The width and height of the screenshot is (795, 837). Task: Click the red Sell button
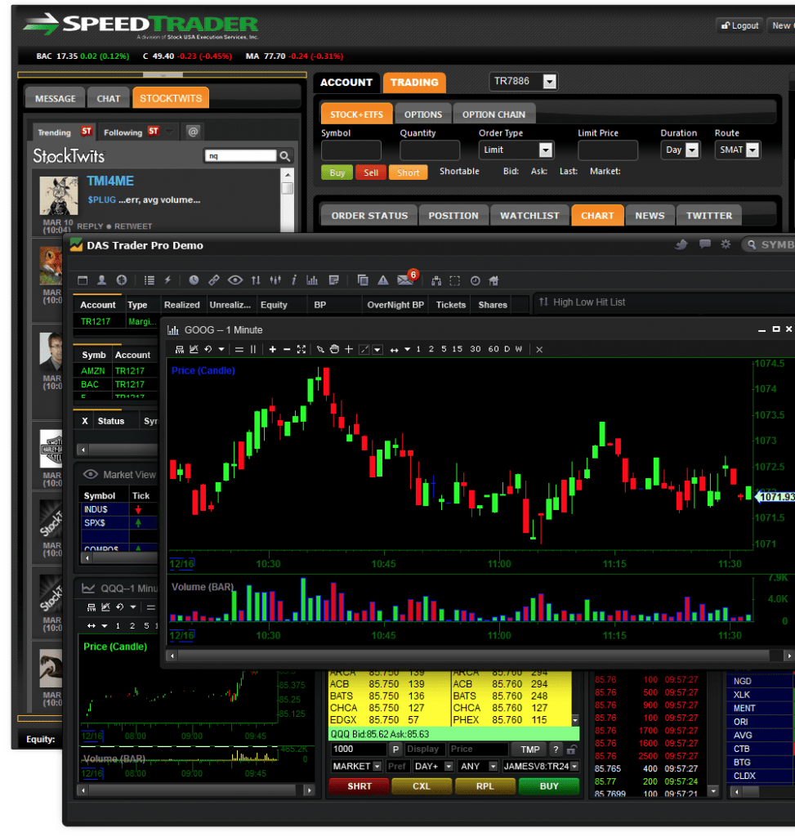click(x=371, y=172)
